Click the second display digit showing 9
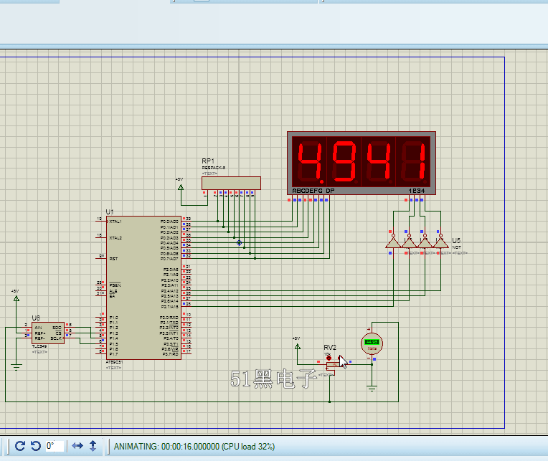The image size is (548, 461). 344,162
